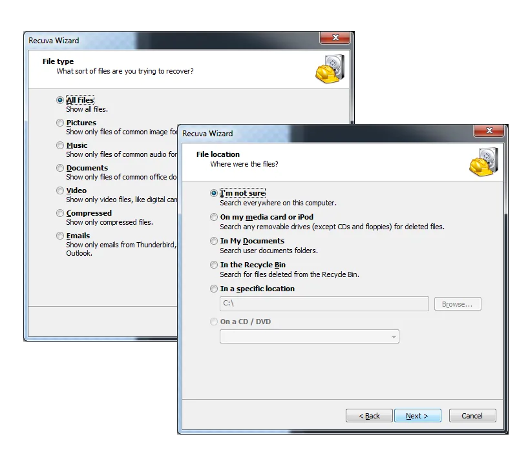The height and width of the screenshot is (452, 528).
Task: Open the CD / DVD drive dropdown
Action: (x=310, y=336)
